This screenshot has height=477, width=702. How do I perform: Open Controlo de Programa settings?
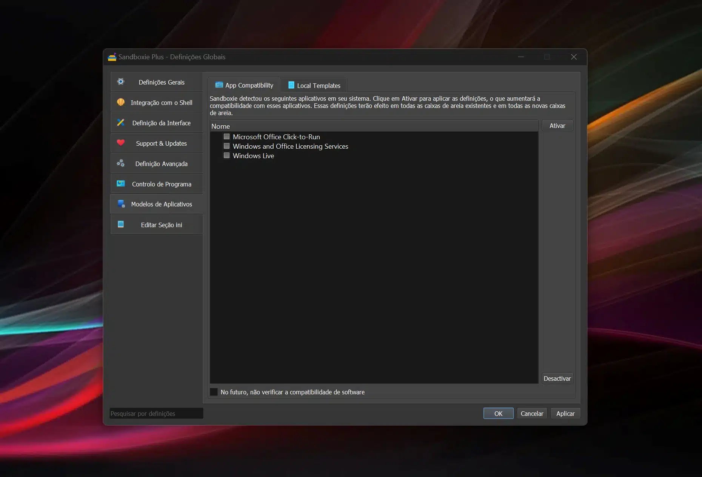point(157,184)
